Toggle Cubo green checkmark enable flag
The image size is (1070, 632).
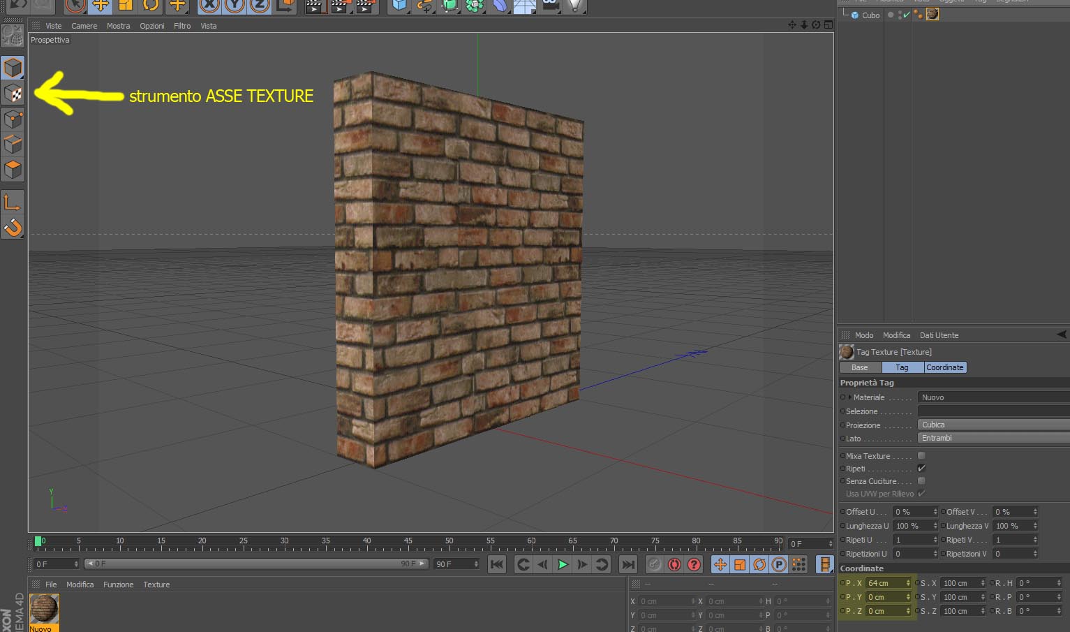point(907,15)
